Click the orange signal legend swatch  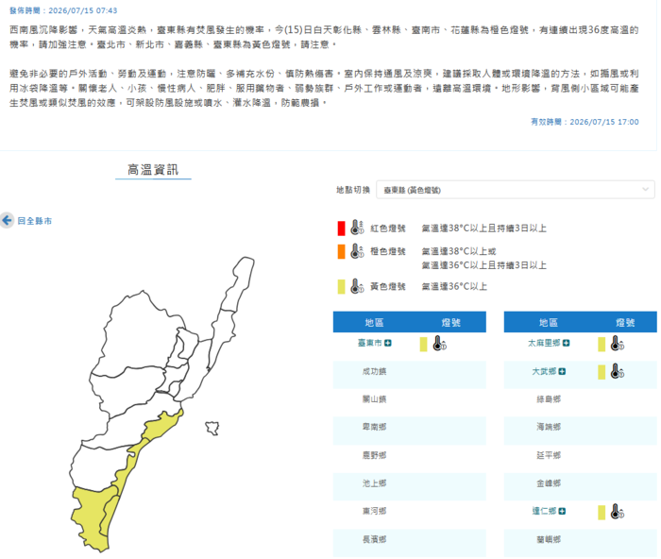click(x=341, y=252)
